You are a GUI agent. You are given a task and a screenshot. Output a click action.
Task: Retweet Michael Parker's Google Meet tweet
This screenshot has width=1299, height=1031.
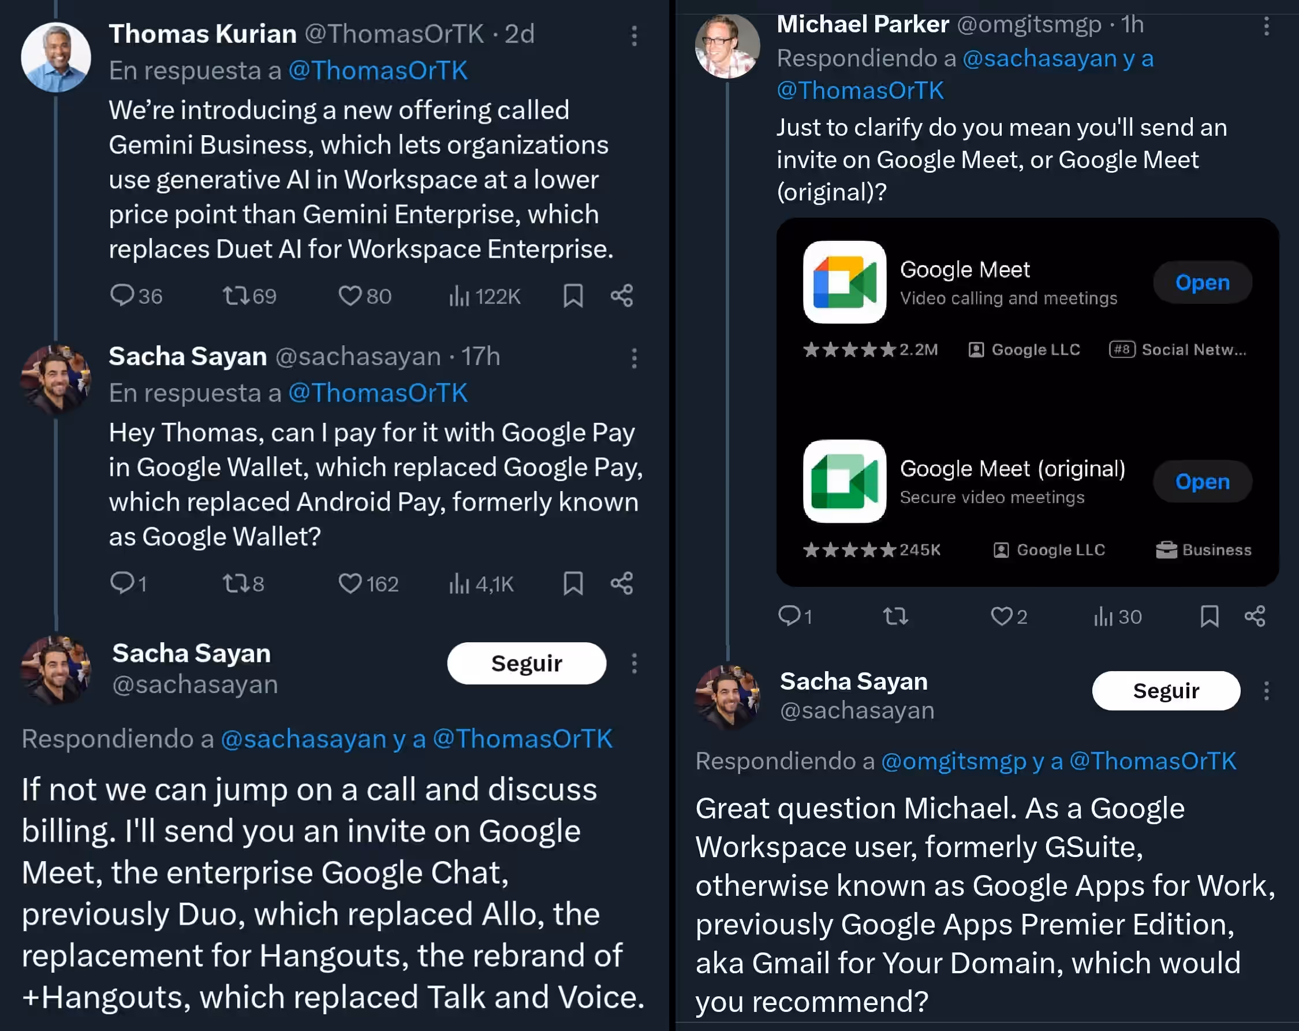point(895,616)
